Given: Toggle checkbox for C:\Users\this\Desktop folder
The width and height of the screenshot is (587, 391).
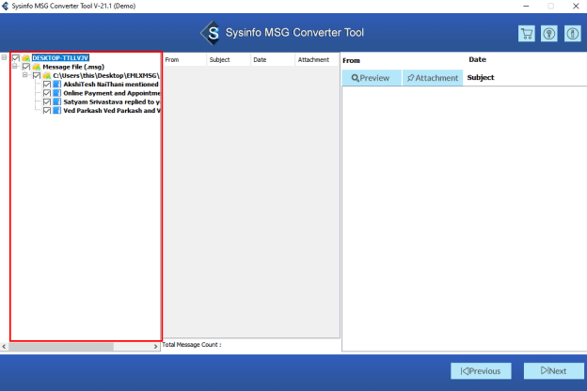Looking at the screenshot, I should (x=37, y=75).
